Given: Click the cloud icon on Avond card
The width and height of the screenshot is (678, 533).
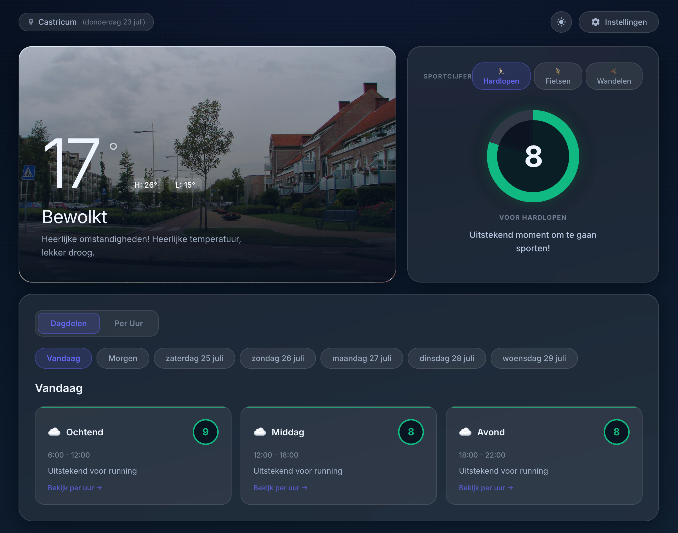Looking at the screenshot, I should click(465, 432).
